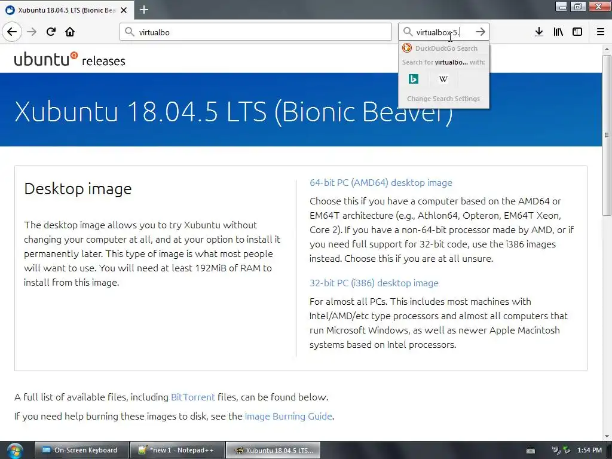Image resolution: width=612 pixels, height=459 pixels.
Task: Open the hamburger application menu
Action: point(601,32)
